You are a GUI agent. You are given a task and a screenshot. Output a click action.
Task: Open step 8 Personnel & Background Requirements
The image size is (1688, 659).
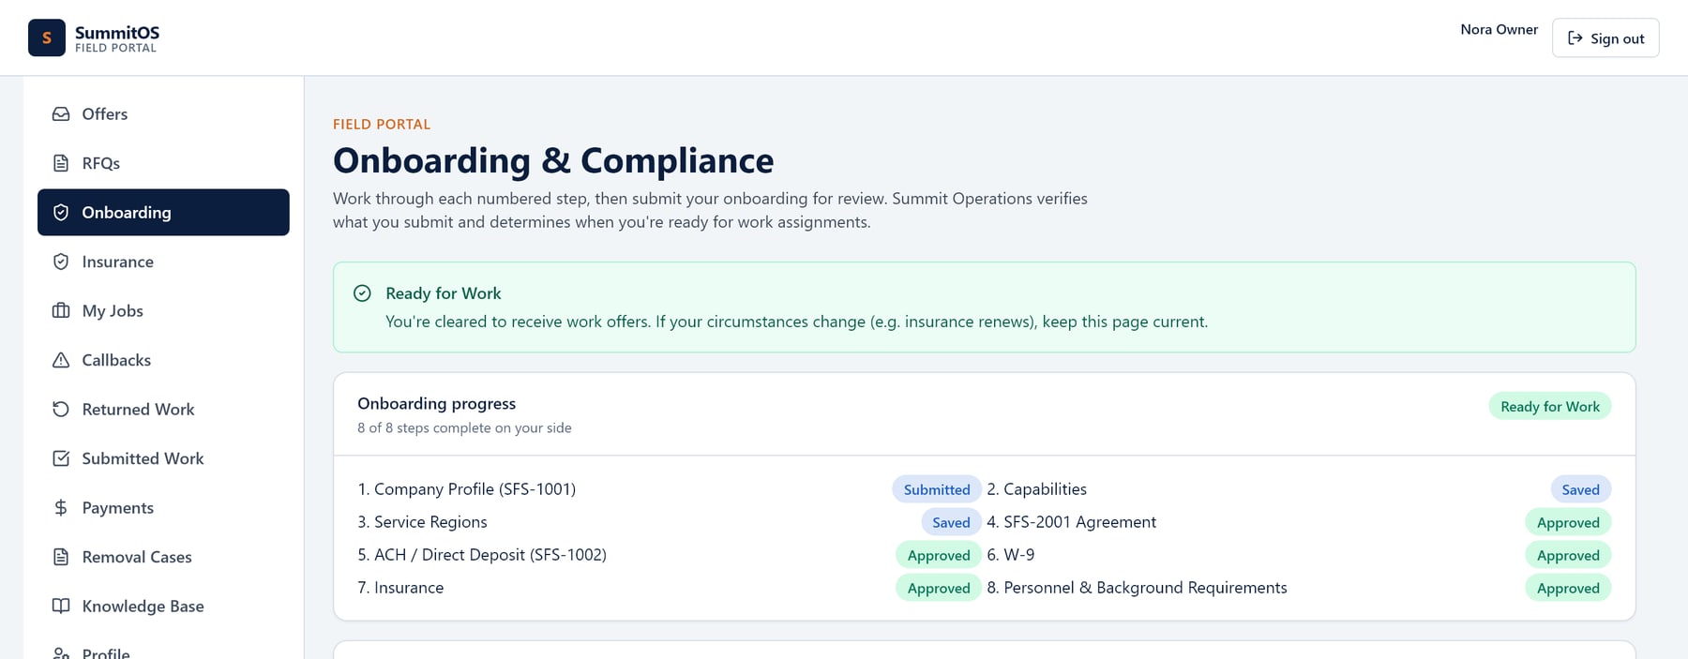[x=1137, y=588]
